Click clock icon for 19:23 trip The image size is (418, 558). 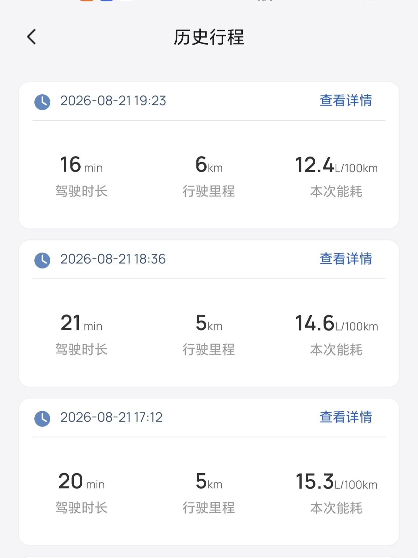pos(42,102)
